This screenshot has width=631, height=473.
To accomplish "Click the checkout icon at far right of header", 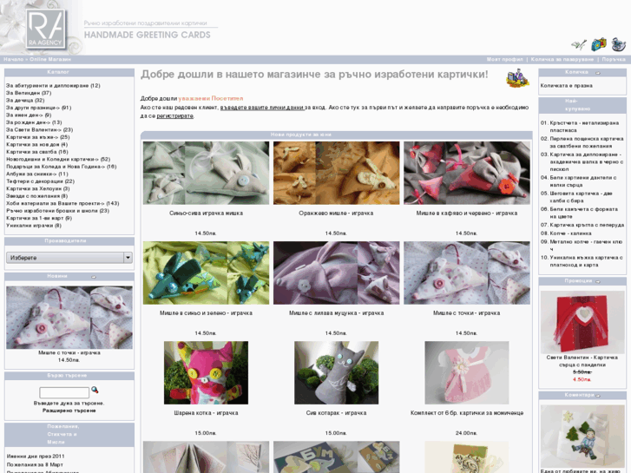I will point(617,44).
